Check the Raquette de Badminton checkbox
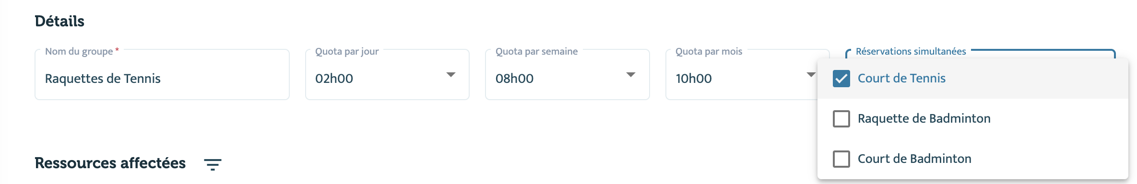The image size is (1137, 184). [841, 119]
